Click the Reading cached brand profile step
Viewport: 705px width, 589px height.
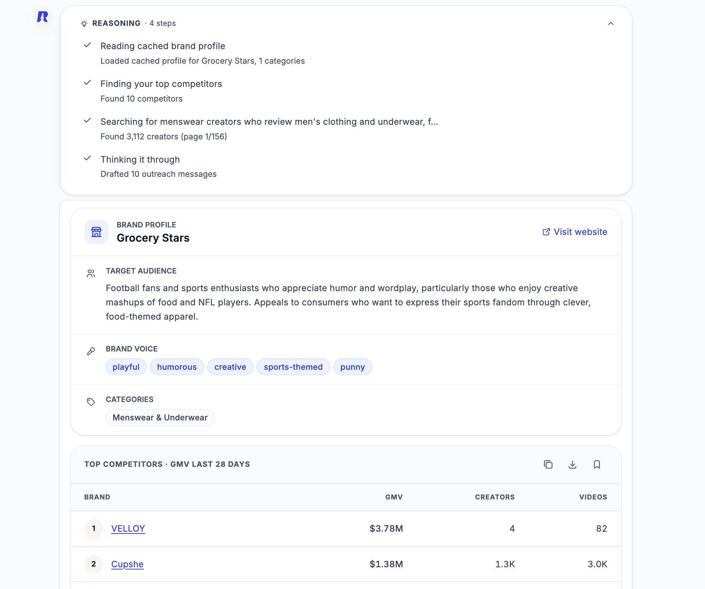click(x=163, y=46)
